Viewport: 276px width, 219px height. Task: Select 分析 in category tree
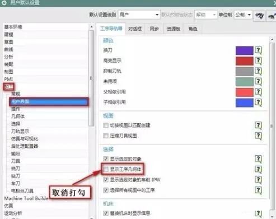point(8,57)
